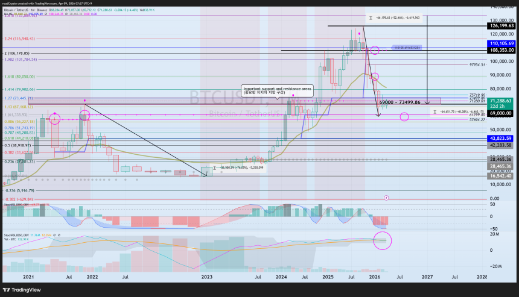Click the 2023 label on the time axis
The height and width of the screenshot is (297, 519).
[206, 277]
